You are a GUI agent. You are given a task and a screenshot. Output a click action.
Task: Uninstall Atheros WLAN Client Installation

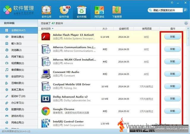pos(172,61)
